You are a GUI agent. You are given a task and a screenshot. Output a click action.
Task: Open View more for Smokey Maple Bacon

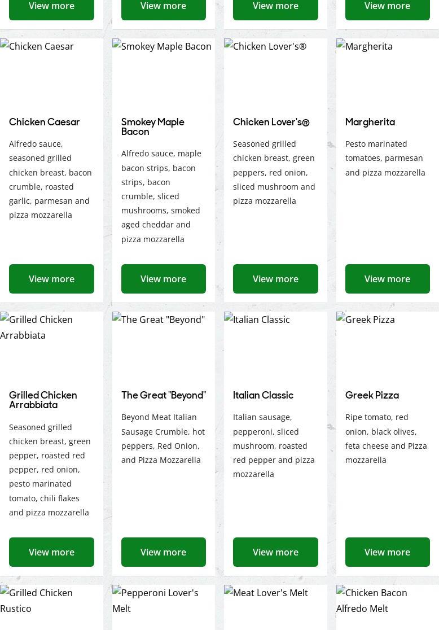tap(163, 279)
